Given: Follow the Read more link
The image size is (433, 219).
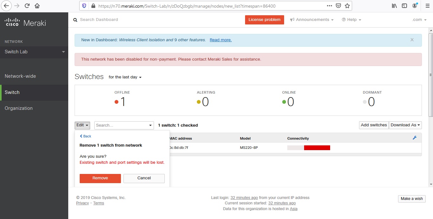Looking at the screenshot, I should tap(221, 40).
